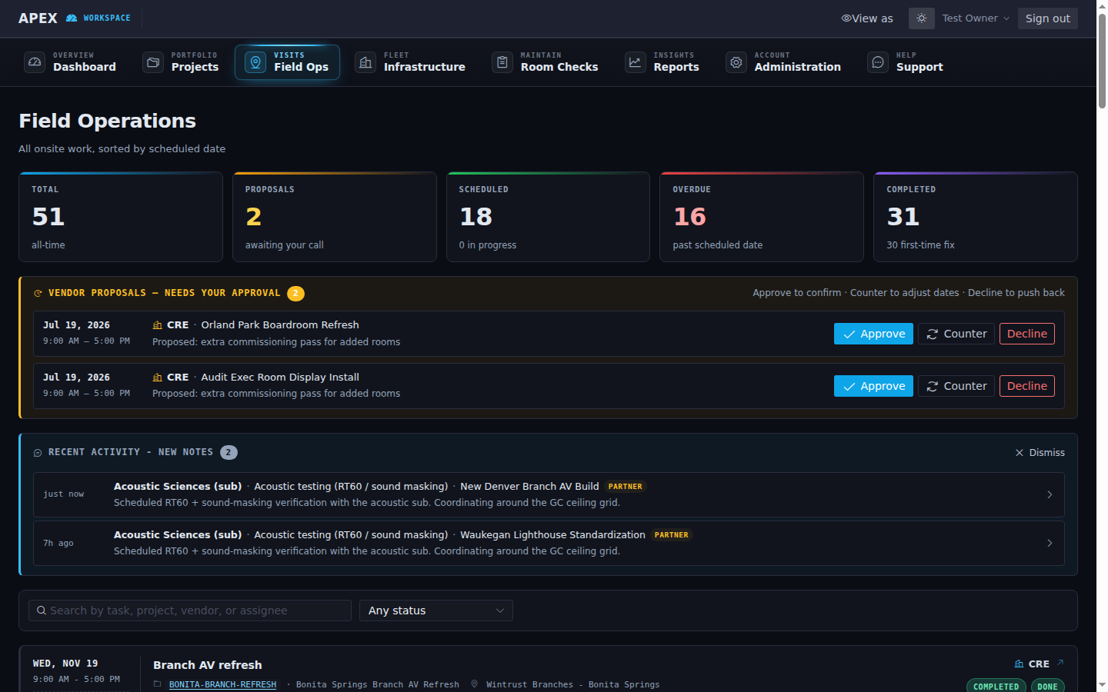The width and height of the screenshot is (1108, 692).
Task: Select the Completed 31 stat card
Action: [976, 217]
